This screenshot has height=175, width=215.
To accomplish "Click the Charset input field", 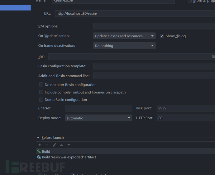I will pos(98,108).
